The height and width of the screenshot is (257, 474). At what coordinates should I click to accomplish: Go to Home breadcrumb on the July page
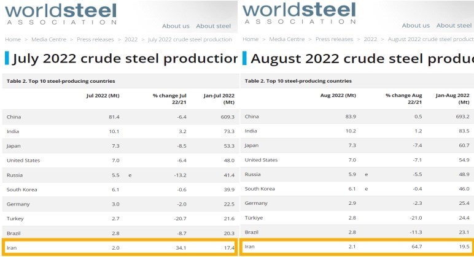click(x=13, y=39)
